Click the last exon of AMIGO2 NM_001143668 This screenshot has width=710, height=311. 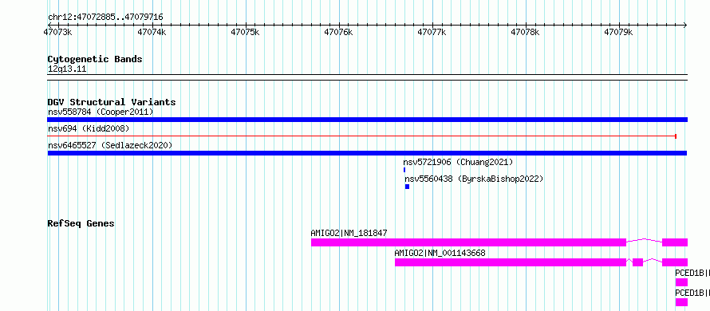pos(675,262)
